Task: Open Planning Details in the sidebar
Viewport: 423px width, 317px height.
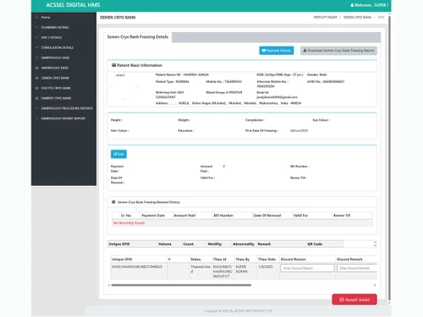Action: click(55, 27)
